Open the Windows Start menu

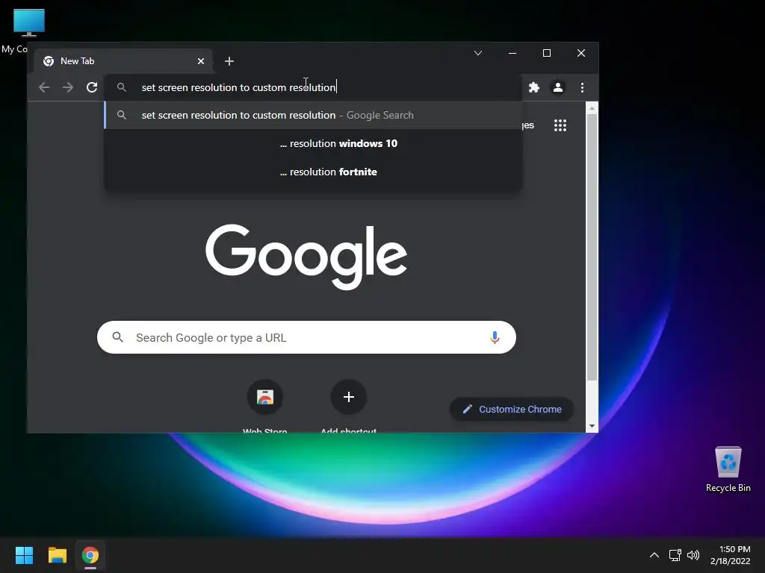[x=24, y=555]
